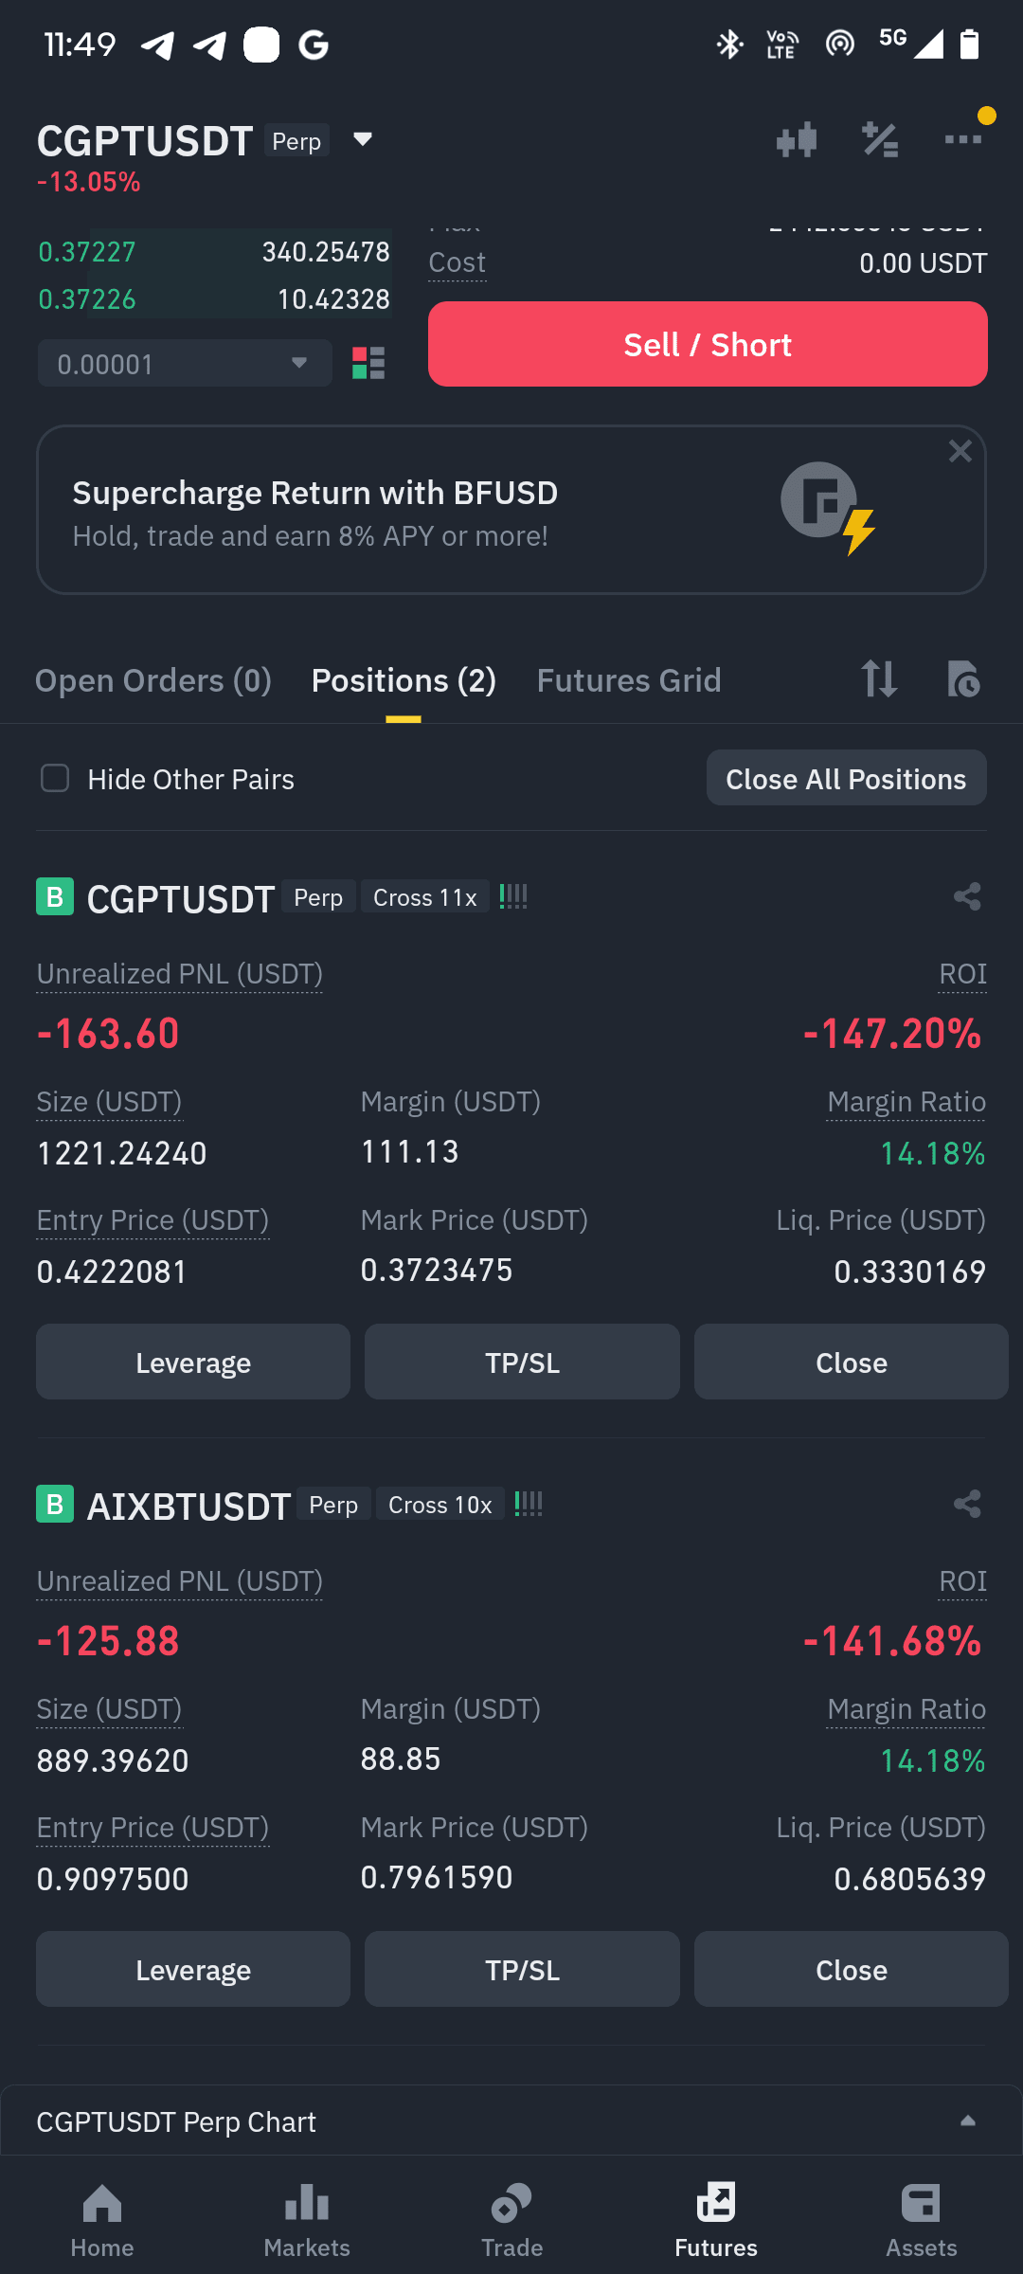Tap Close All Positions button

[847, 779]
